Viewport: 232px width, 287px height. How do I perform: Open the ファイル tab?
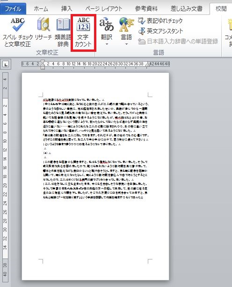(13, 8)
